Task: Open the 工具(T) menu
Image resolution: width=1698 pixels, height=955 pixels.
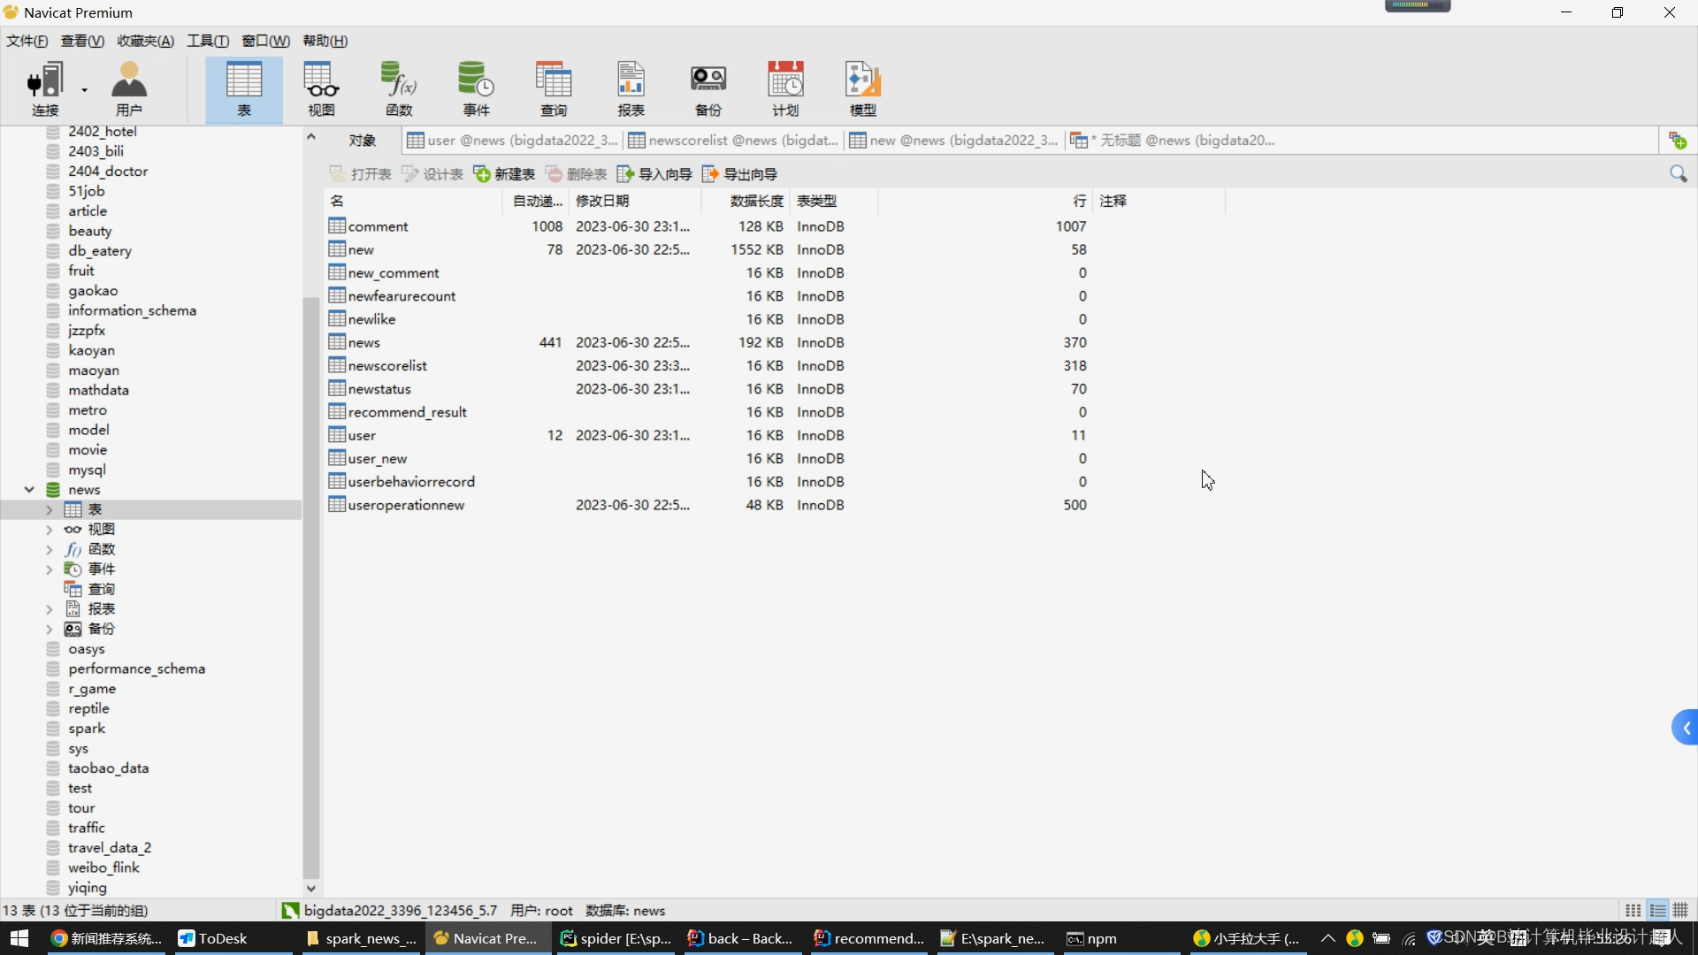Action: coord(207,41)
